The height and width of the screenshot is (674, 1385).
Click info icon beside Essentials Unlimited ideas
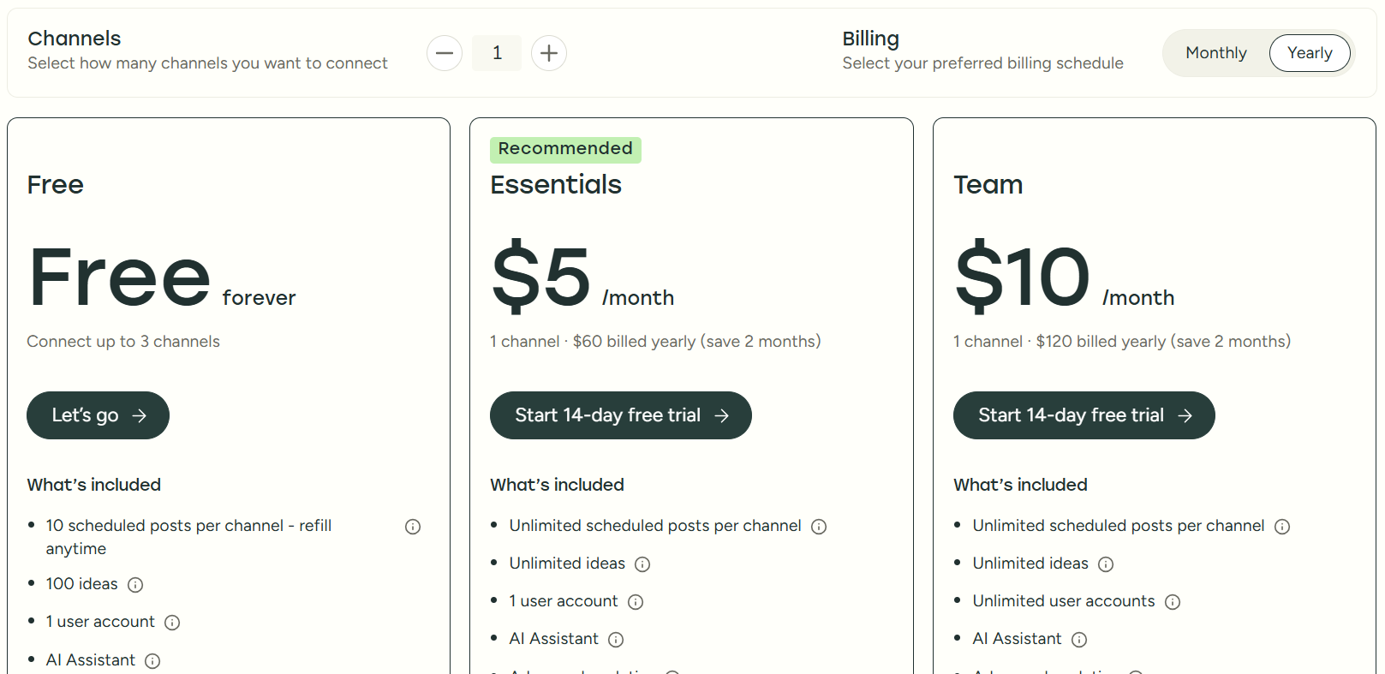pos(642,564)
